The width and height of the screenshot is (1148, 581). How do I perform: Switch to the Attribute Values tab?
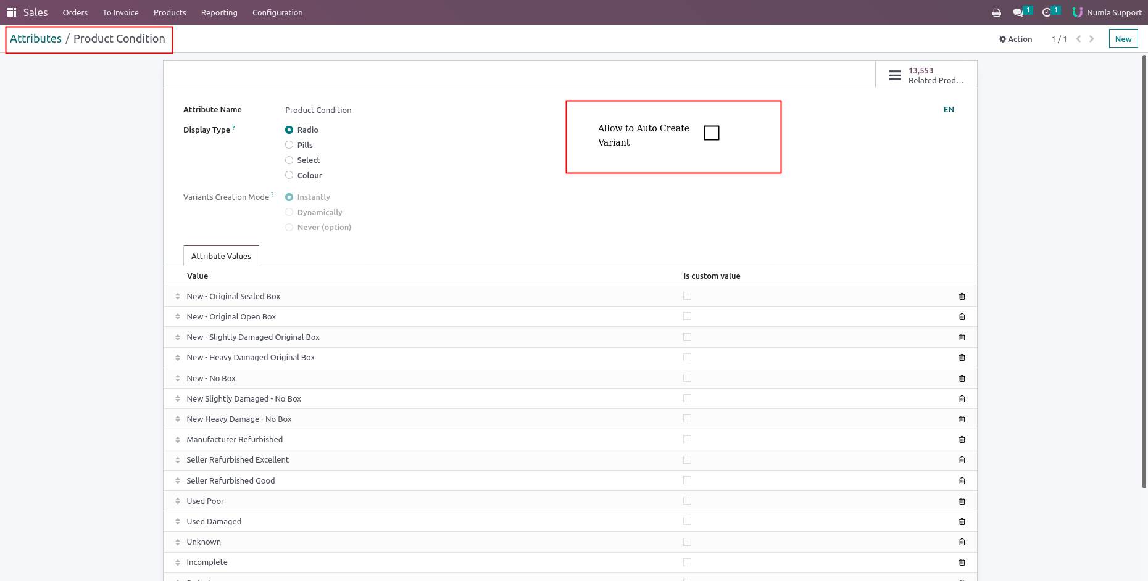(x=221, y=256)
